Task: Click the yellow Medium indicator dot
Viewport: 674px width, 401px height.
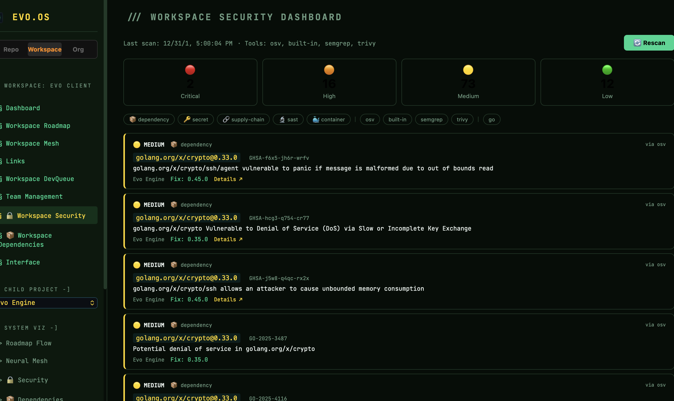Action: click(x=468, y=70)
